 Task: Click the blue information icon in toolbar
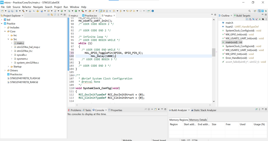click(153, 11)
